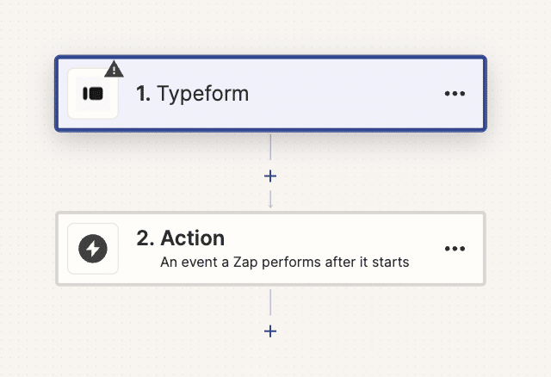551x377 pixels.
Task: Click the step number "2." label
Action: click(145, 238)
